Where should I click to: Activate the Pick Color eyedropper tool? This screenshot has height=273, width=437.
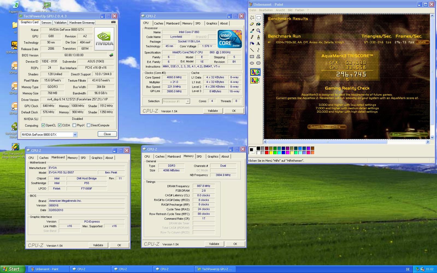click(x=252, y=31)
